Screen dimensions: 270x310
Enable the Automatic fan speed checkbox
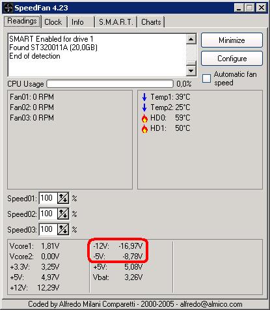(206, 79)
